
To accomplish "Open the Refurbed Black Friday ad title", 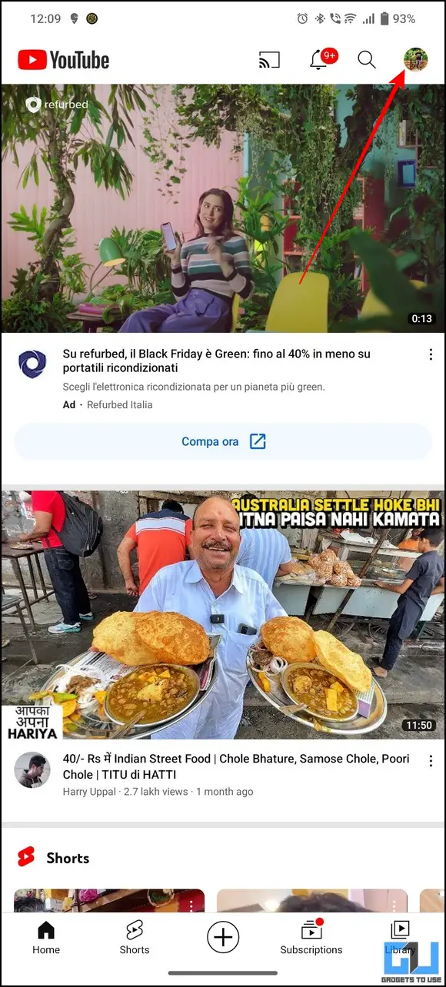I will (x=217, y=361).
